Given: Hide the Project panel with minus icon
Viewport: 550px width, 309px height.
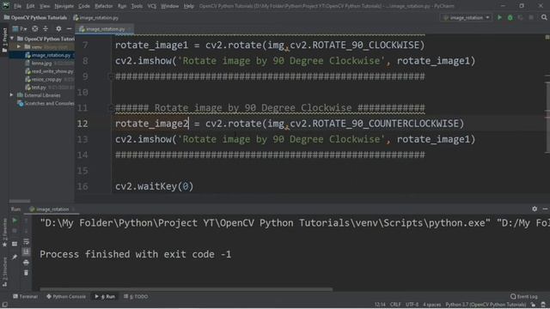Looking at the screenshot, I should [x=69, y=28].
